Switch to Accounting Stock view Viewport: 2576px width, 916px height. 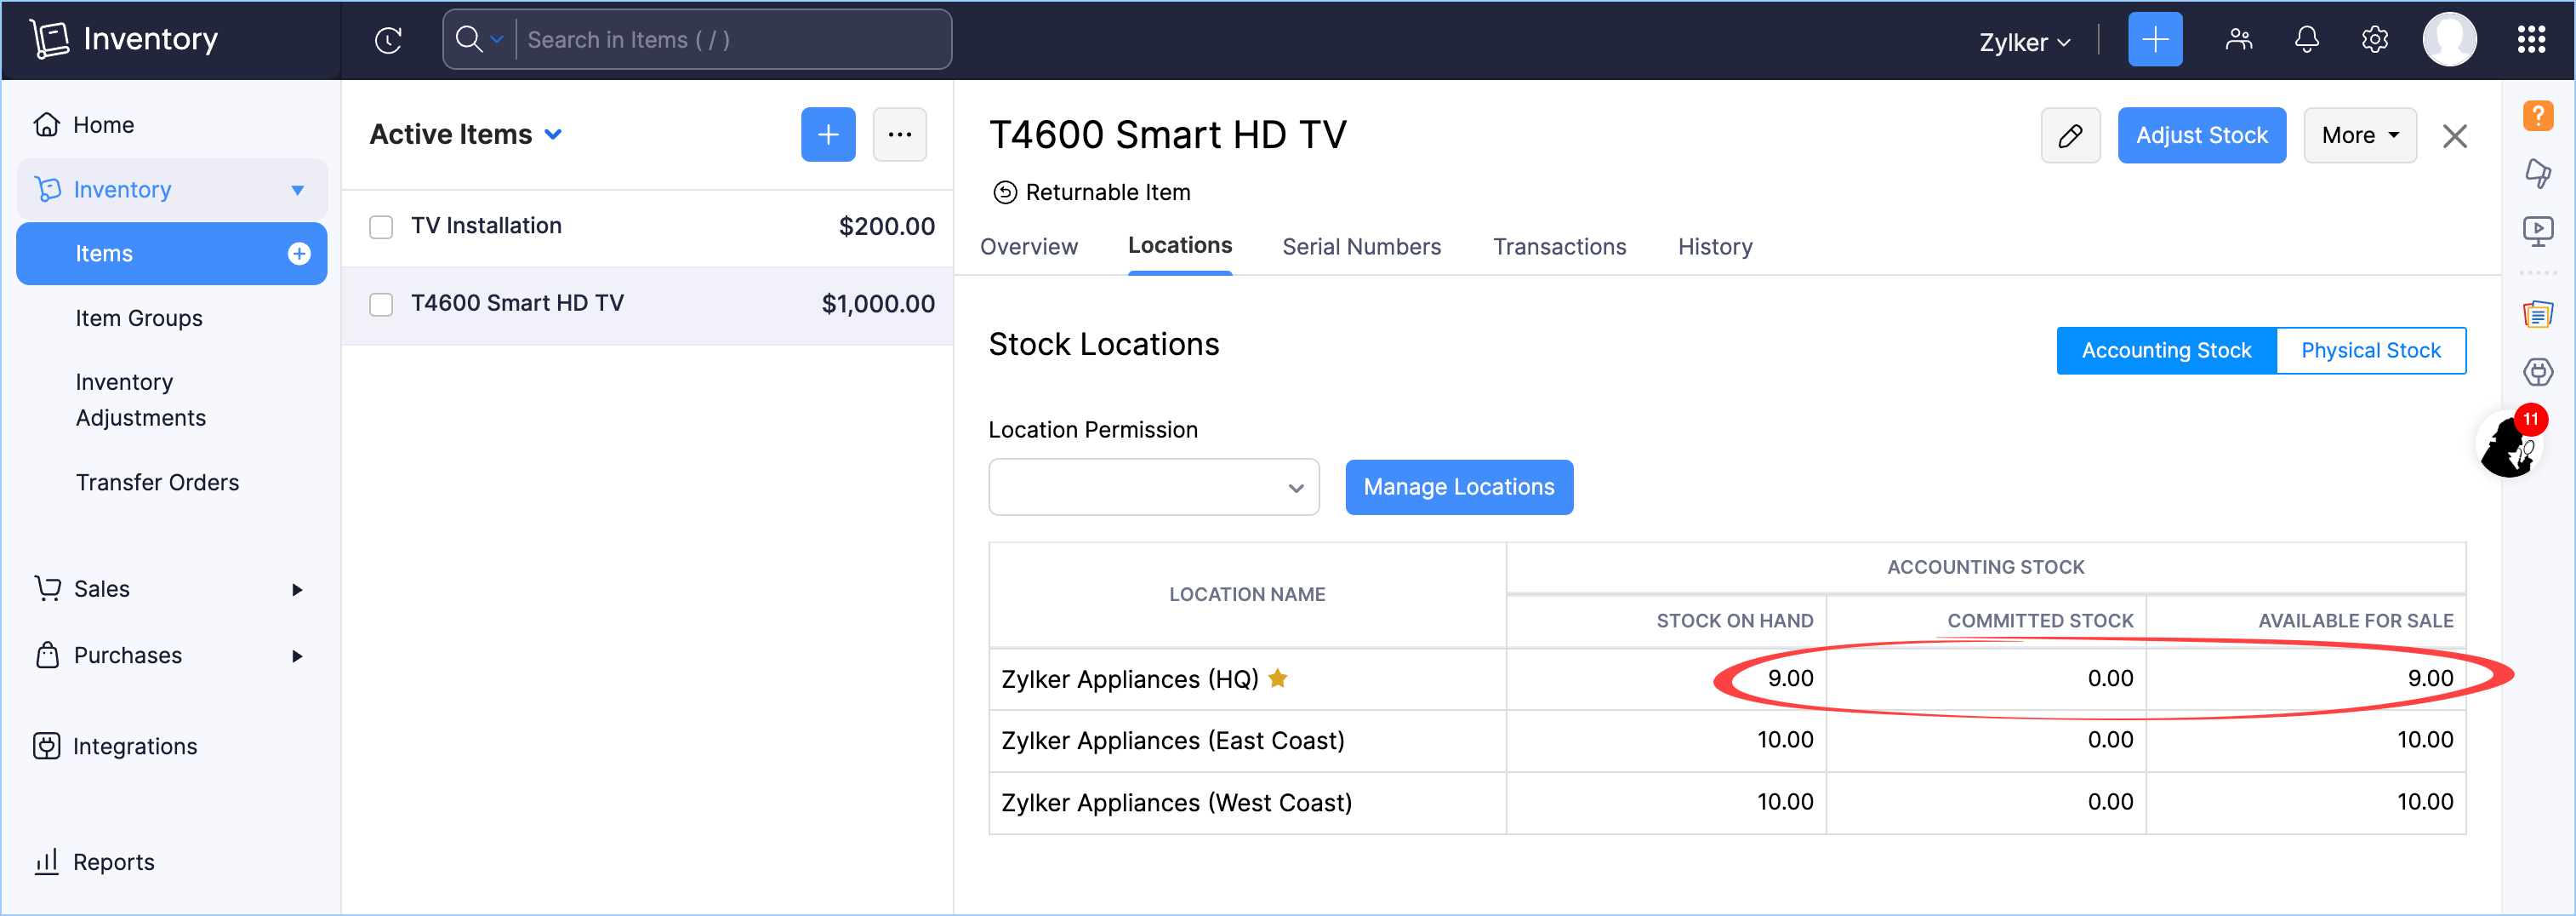(x=2165, y=351)
